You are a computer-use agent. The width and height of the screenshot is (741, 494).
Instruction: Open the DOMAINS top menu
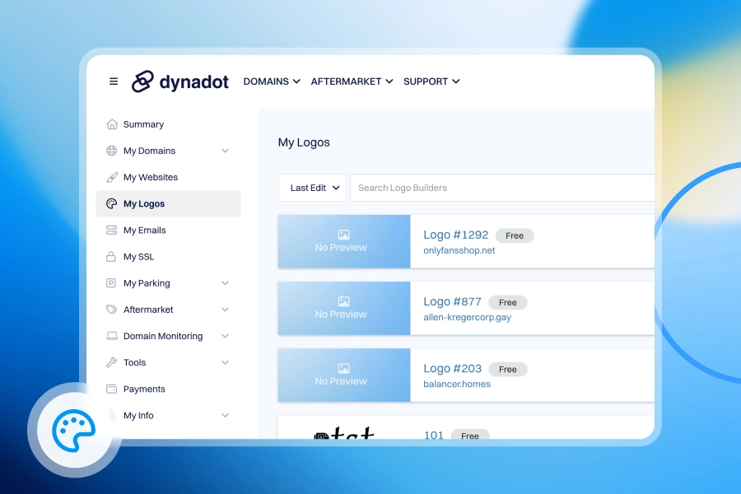tap(272, 82)
